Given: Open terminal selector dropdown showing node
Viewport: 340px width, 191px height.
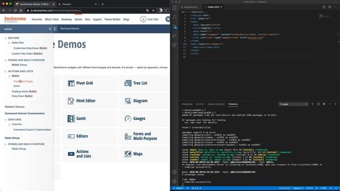Looking at the screenshot, I should pyautogui.click(x=293, y=104).
